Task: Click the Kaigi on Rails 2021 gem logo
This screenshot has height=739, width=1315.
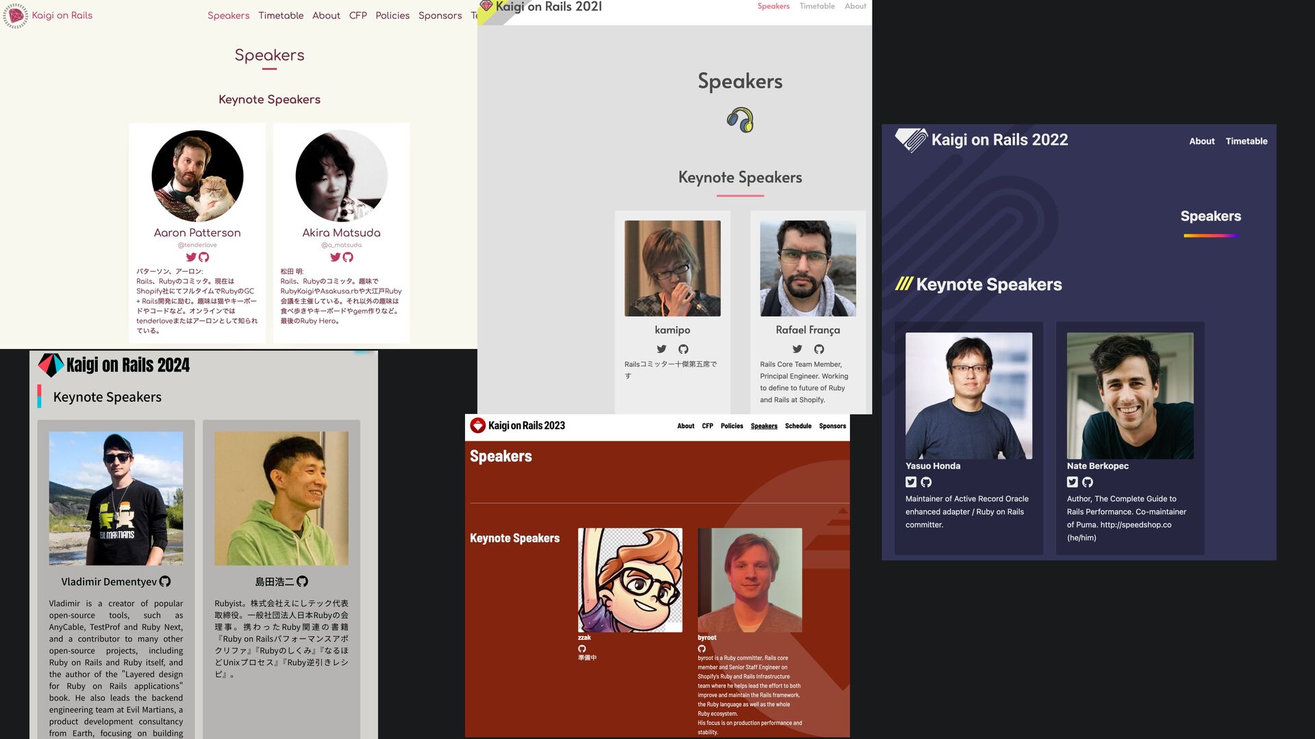Action: 486,5
